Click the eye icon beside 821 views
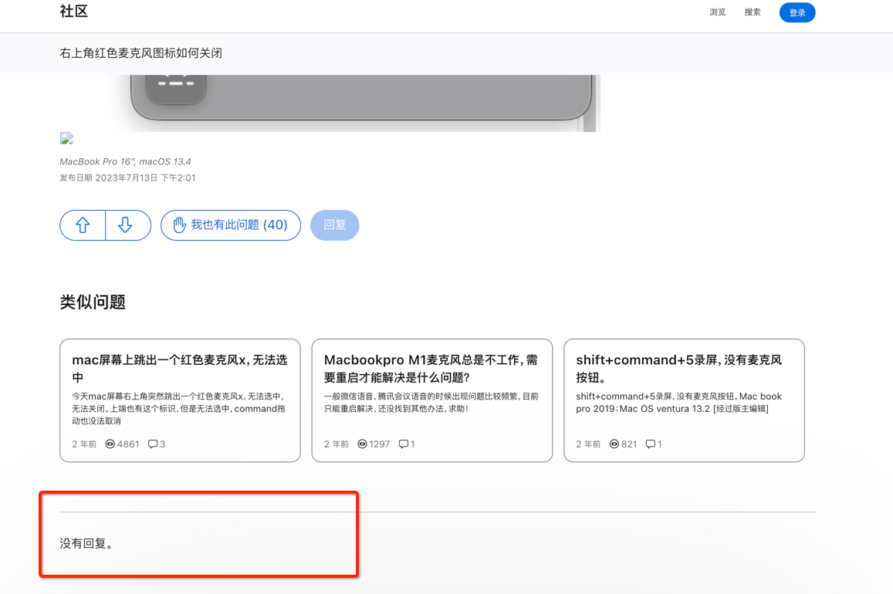 click(x=614, y=444)
